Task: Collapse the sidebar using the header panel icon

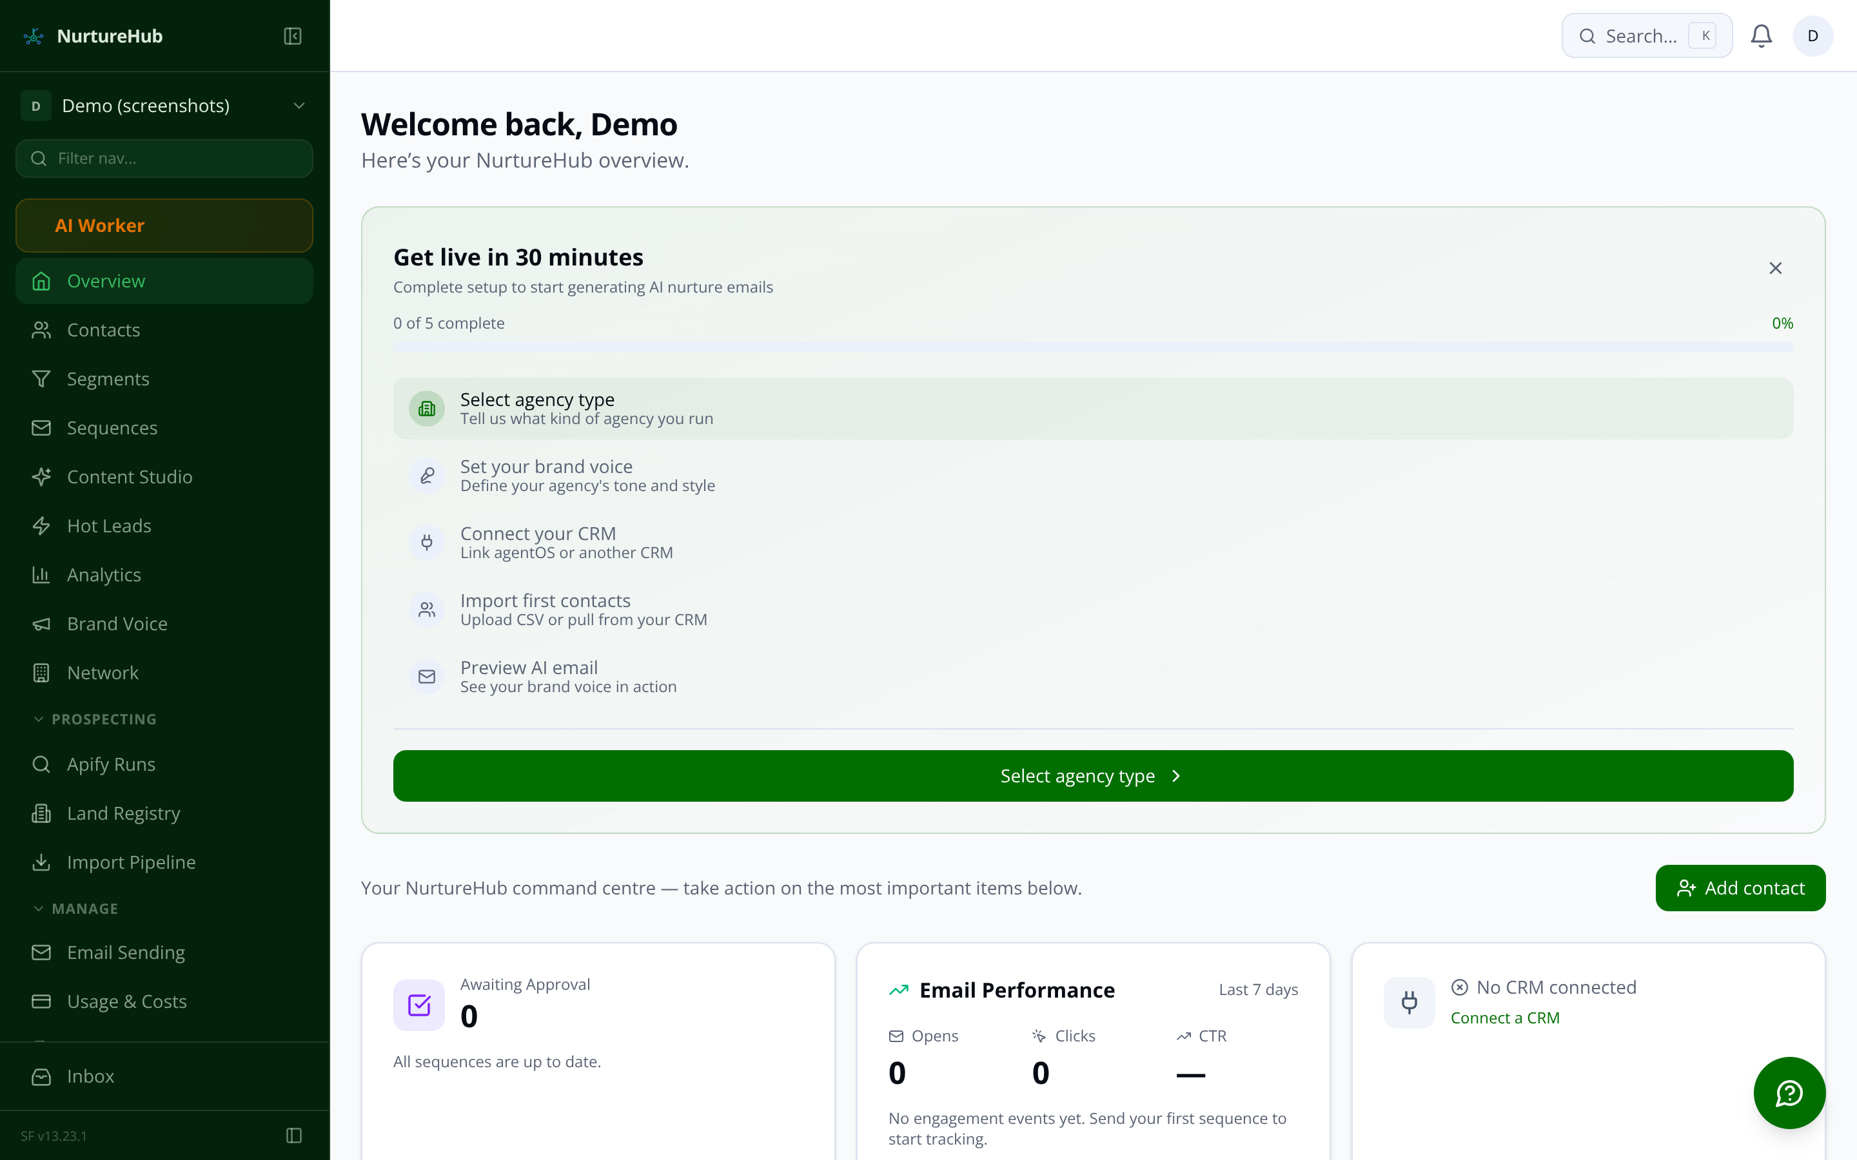Action: [292, 36]
